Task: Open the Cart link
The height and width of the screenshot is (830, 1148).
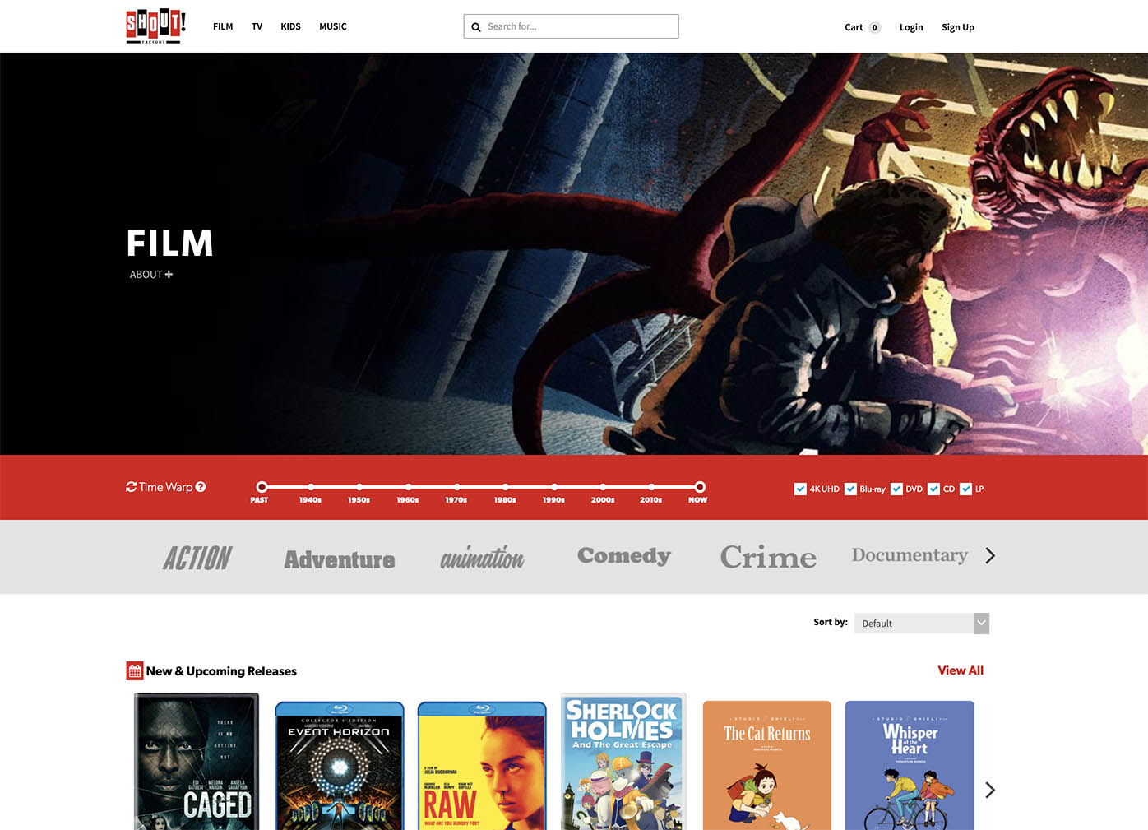Action: [x=854, y=27]
